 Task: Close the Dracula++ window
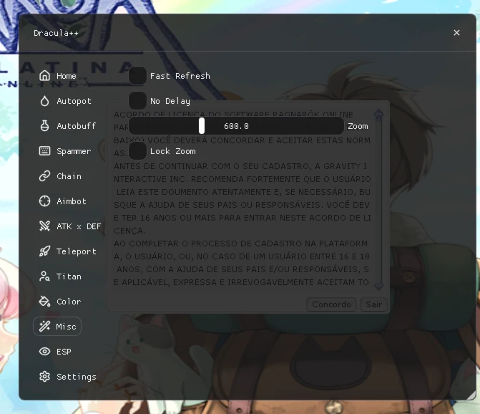[x=456, y=32]
